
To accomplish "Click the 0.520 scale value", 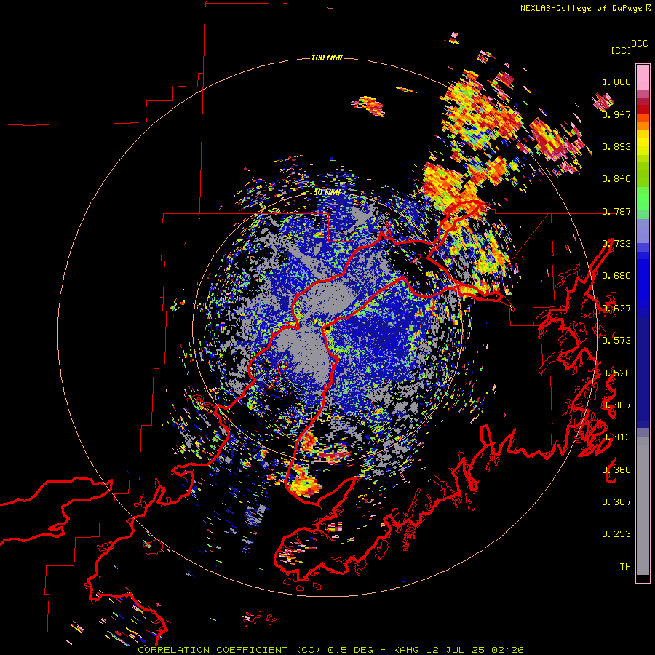I will point(616,373).
